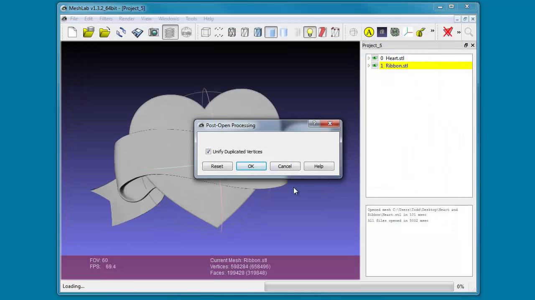Open the Help menu

[209, 19]
